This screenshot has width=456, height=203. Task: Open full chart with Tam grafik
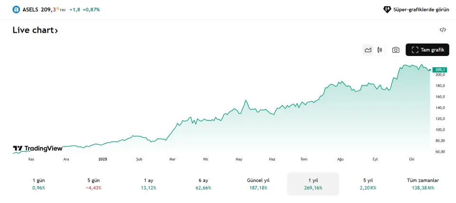point(427,50)
